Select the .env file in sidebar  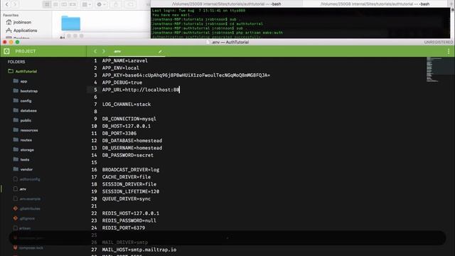coord(20,189)
